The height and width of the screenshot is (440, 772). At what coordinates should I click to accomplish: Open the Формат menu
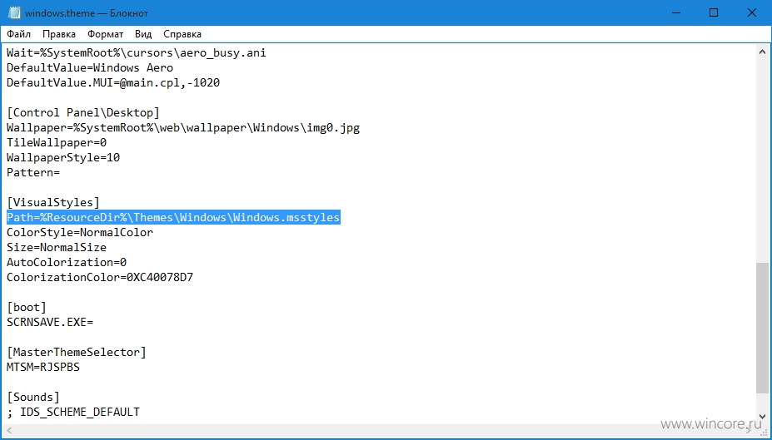106,34
